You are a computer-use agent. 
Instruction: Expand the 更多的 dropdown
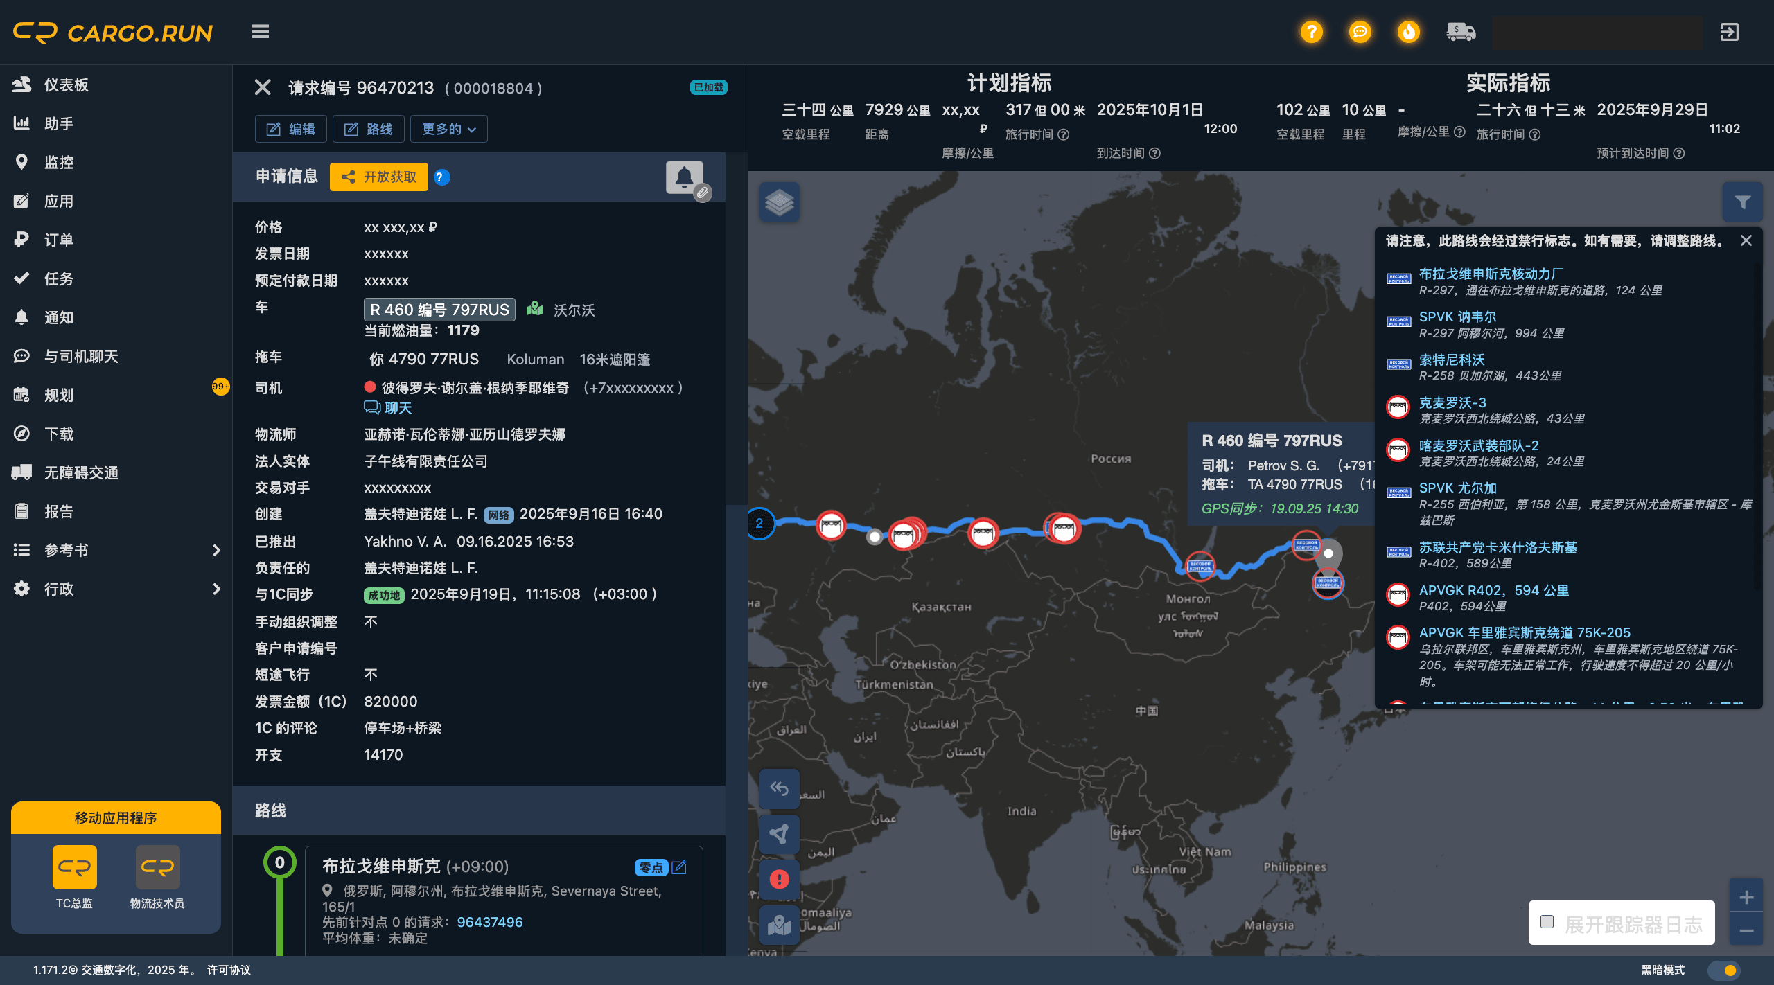(x=448, y=130)
